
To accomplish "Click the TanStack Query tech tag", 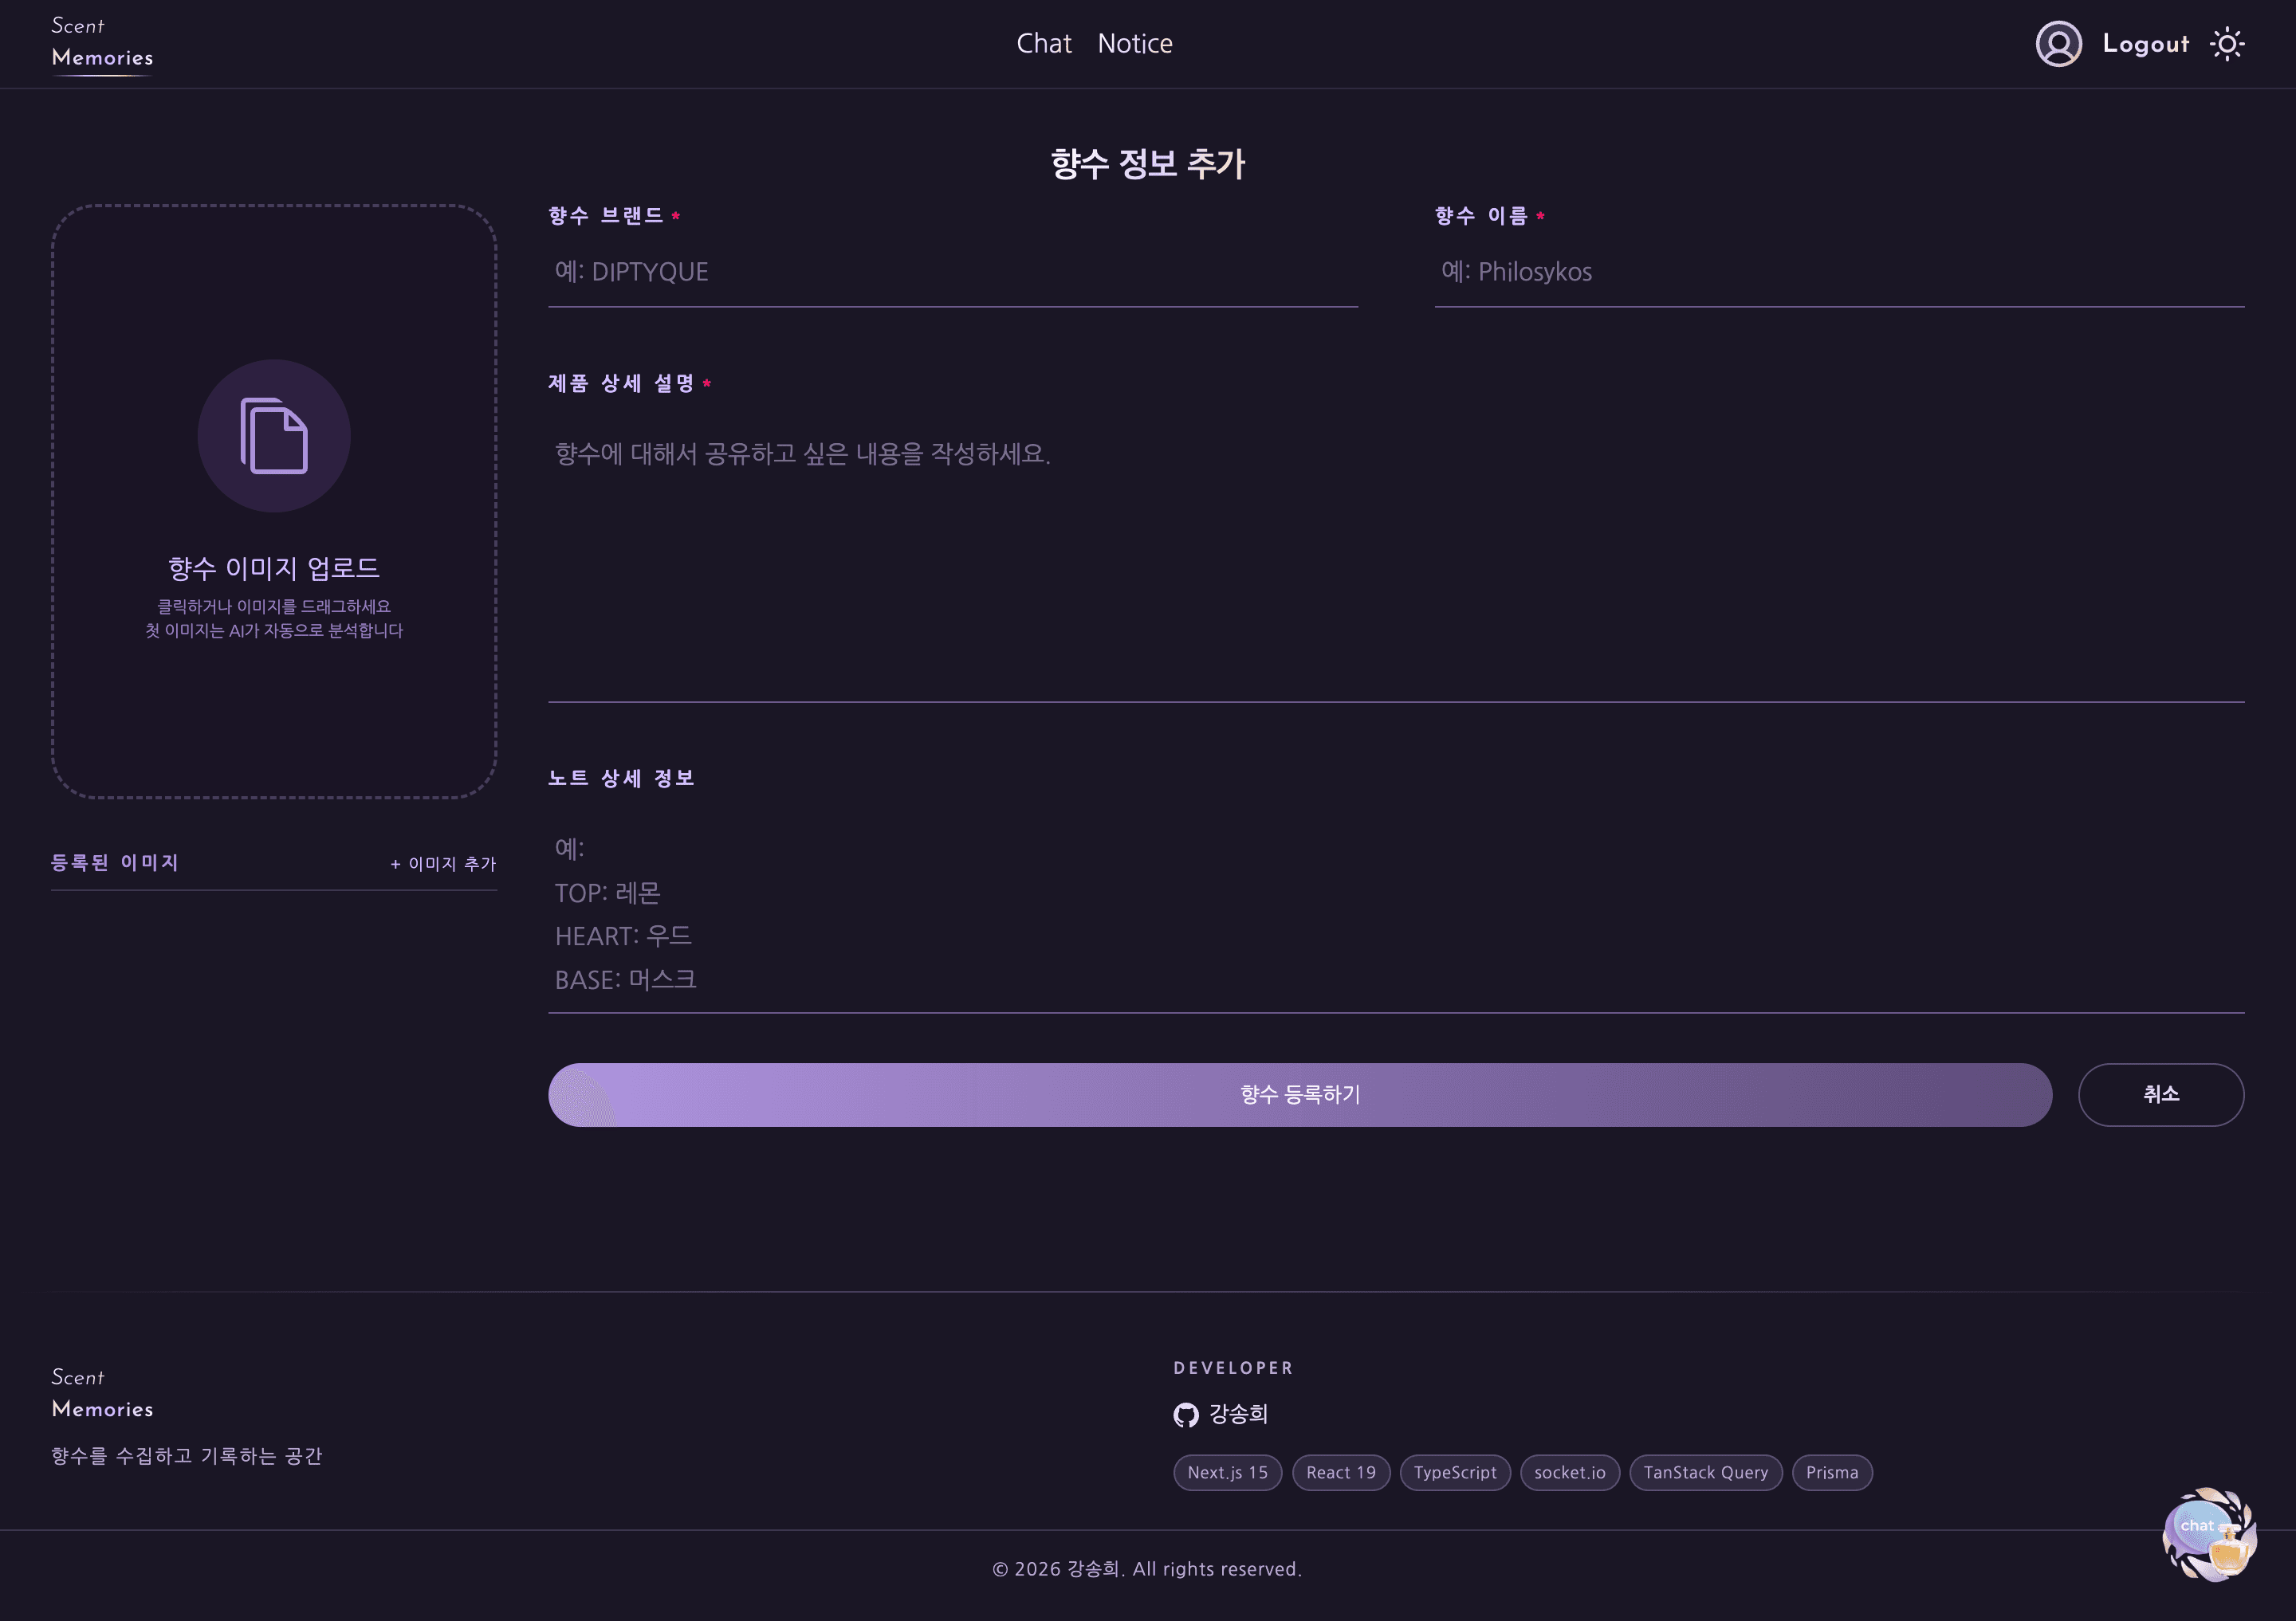I will pos(1705,1472).
